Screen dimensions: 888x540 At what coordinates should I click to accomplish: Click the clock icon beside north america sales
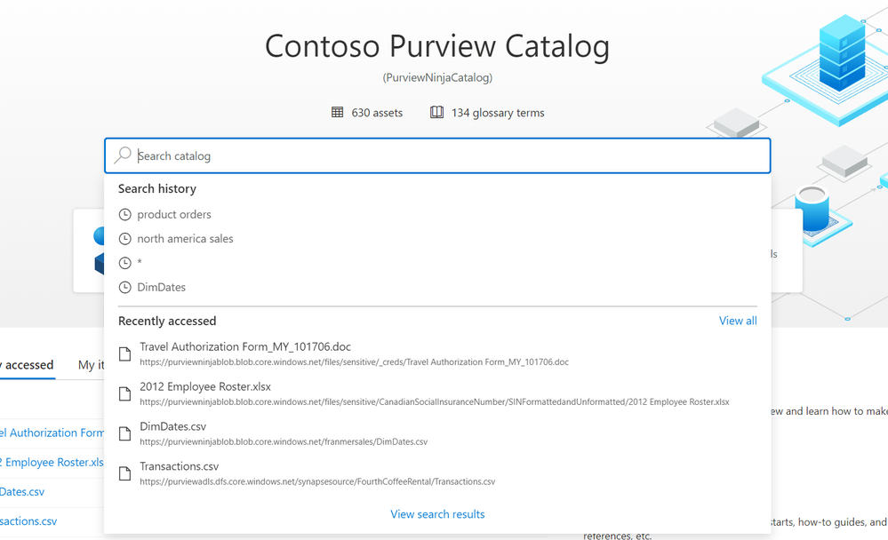point(124,239)
